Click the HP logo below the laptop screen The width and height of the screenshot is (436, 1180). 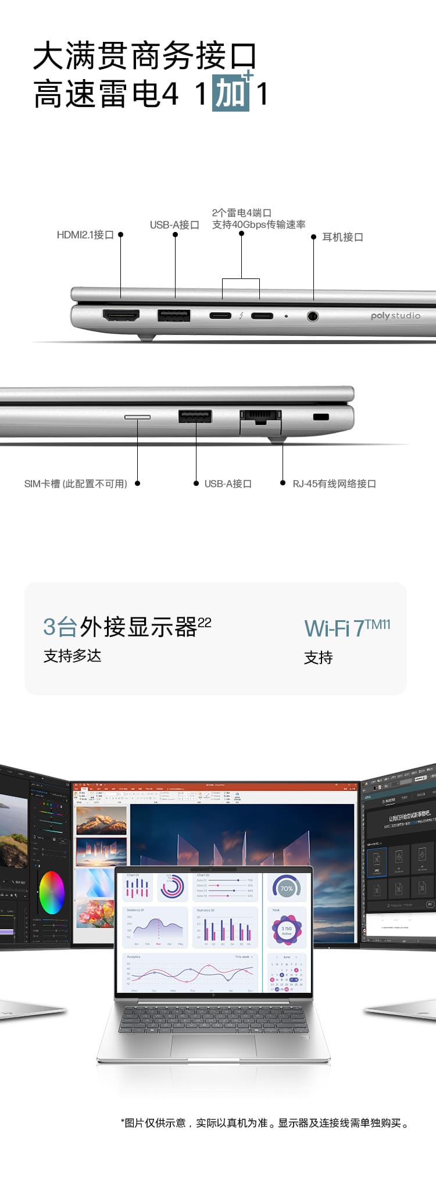coord(215,996)
